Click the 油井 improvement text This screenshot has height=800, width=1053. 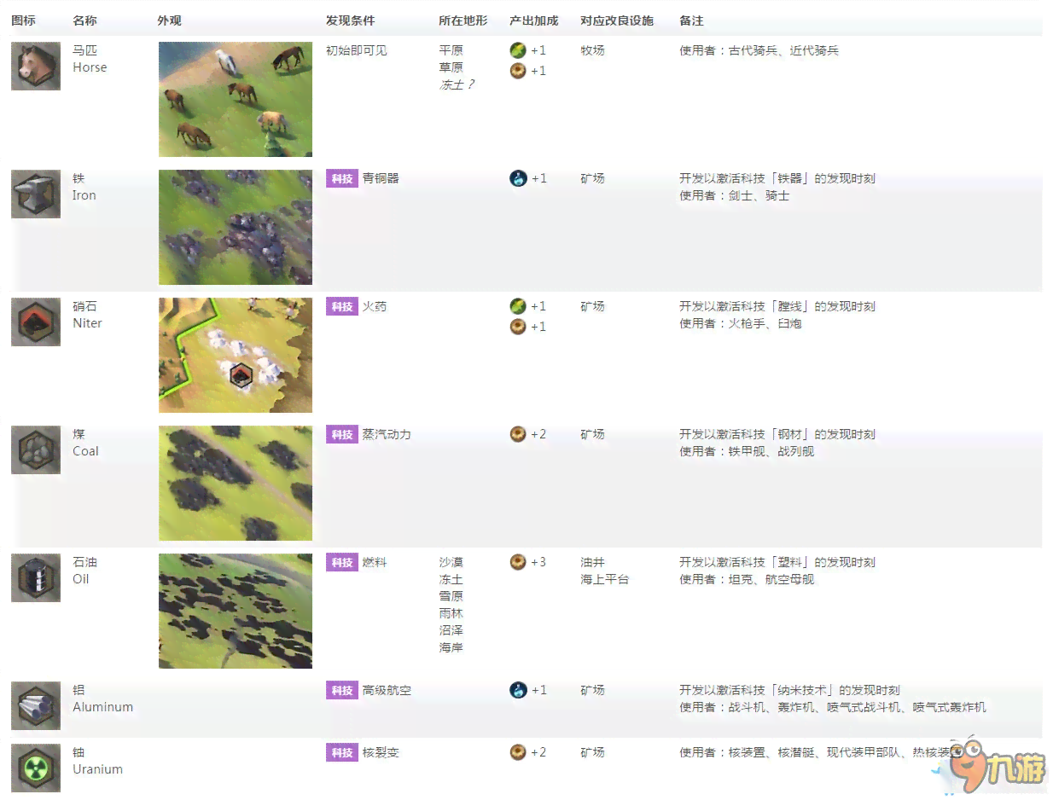[592, 562]
